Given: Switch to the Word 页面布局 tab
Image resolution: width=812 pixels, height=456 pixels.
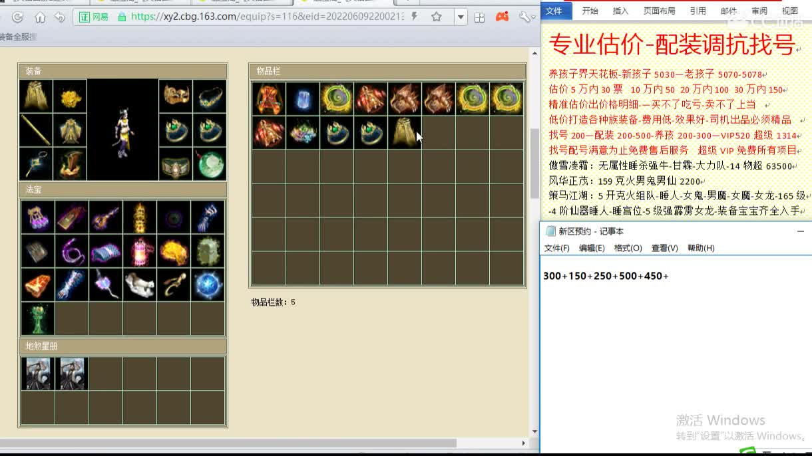Looking at the screenshot, I should click(x=659, y=11).
